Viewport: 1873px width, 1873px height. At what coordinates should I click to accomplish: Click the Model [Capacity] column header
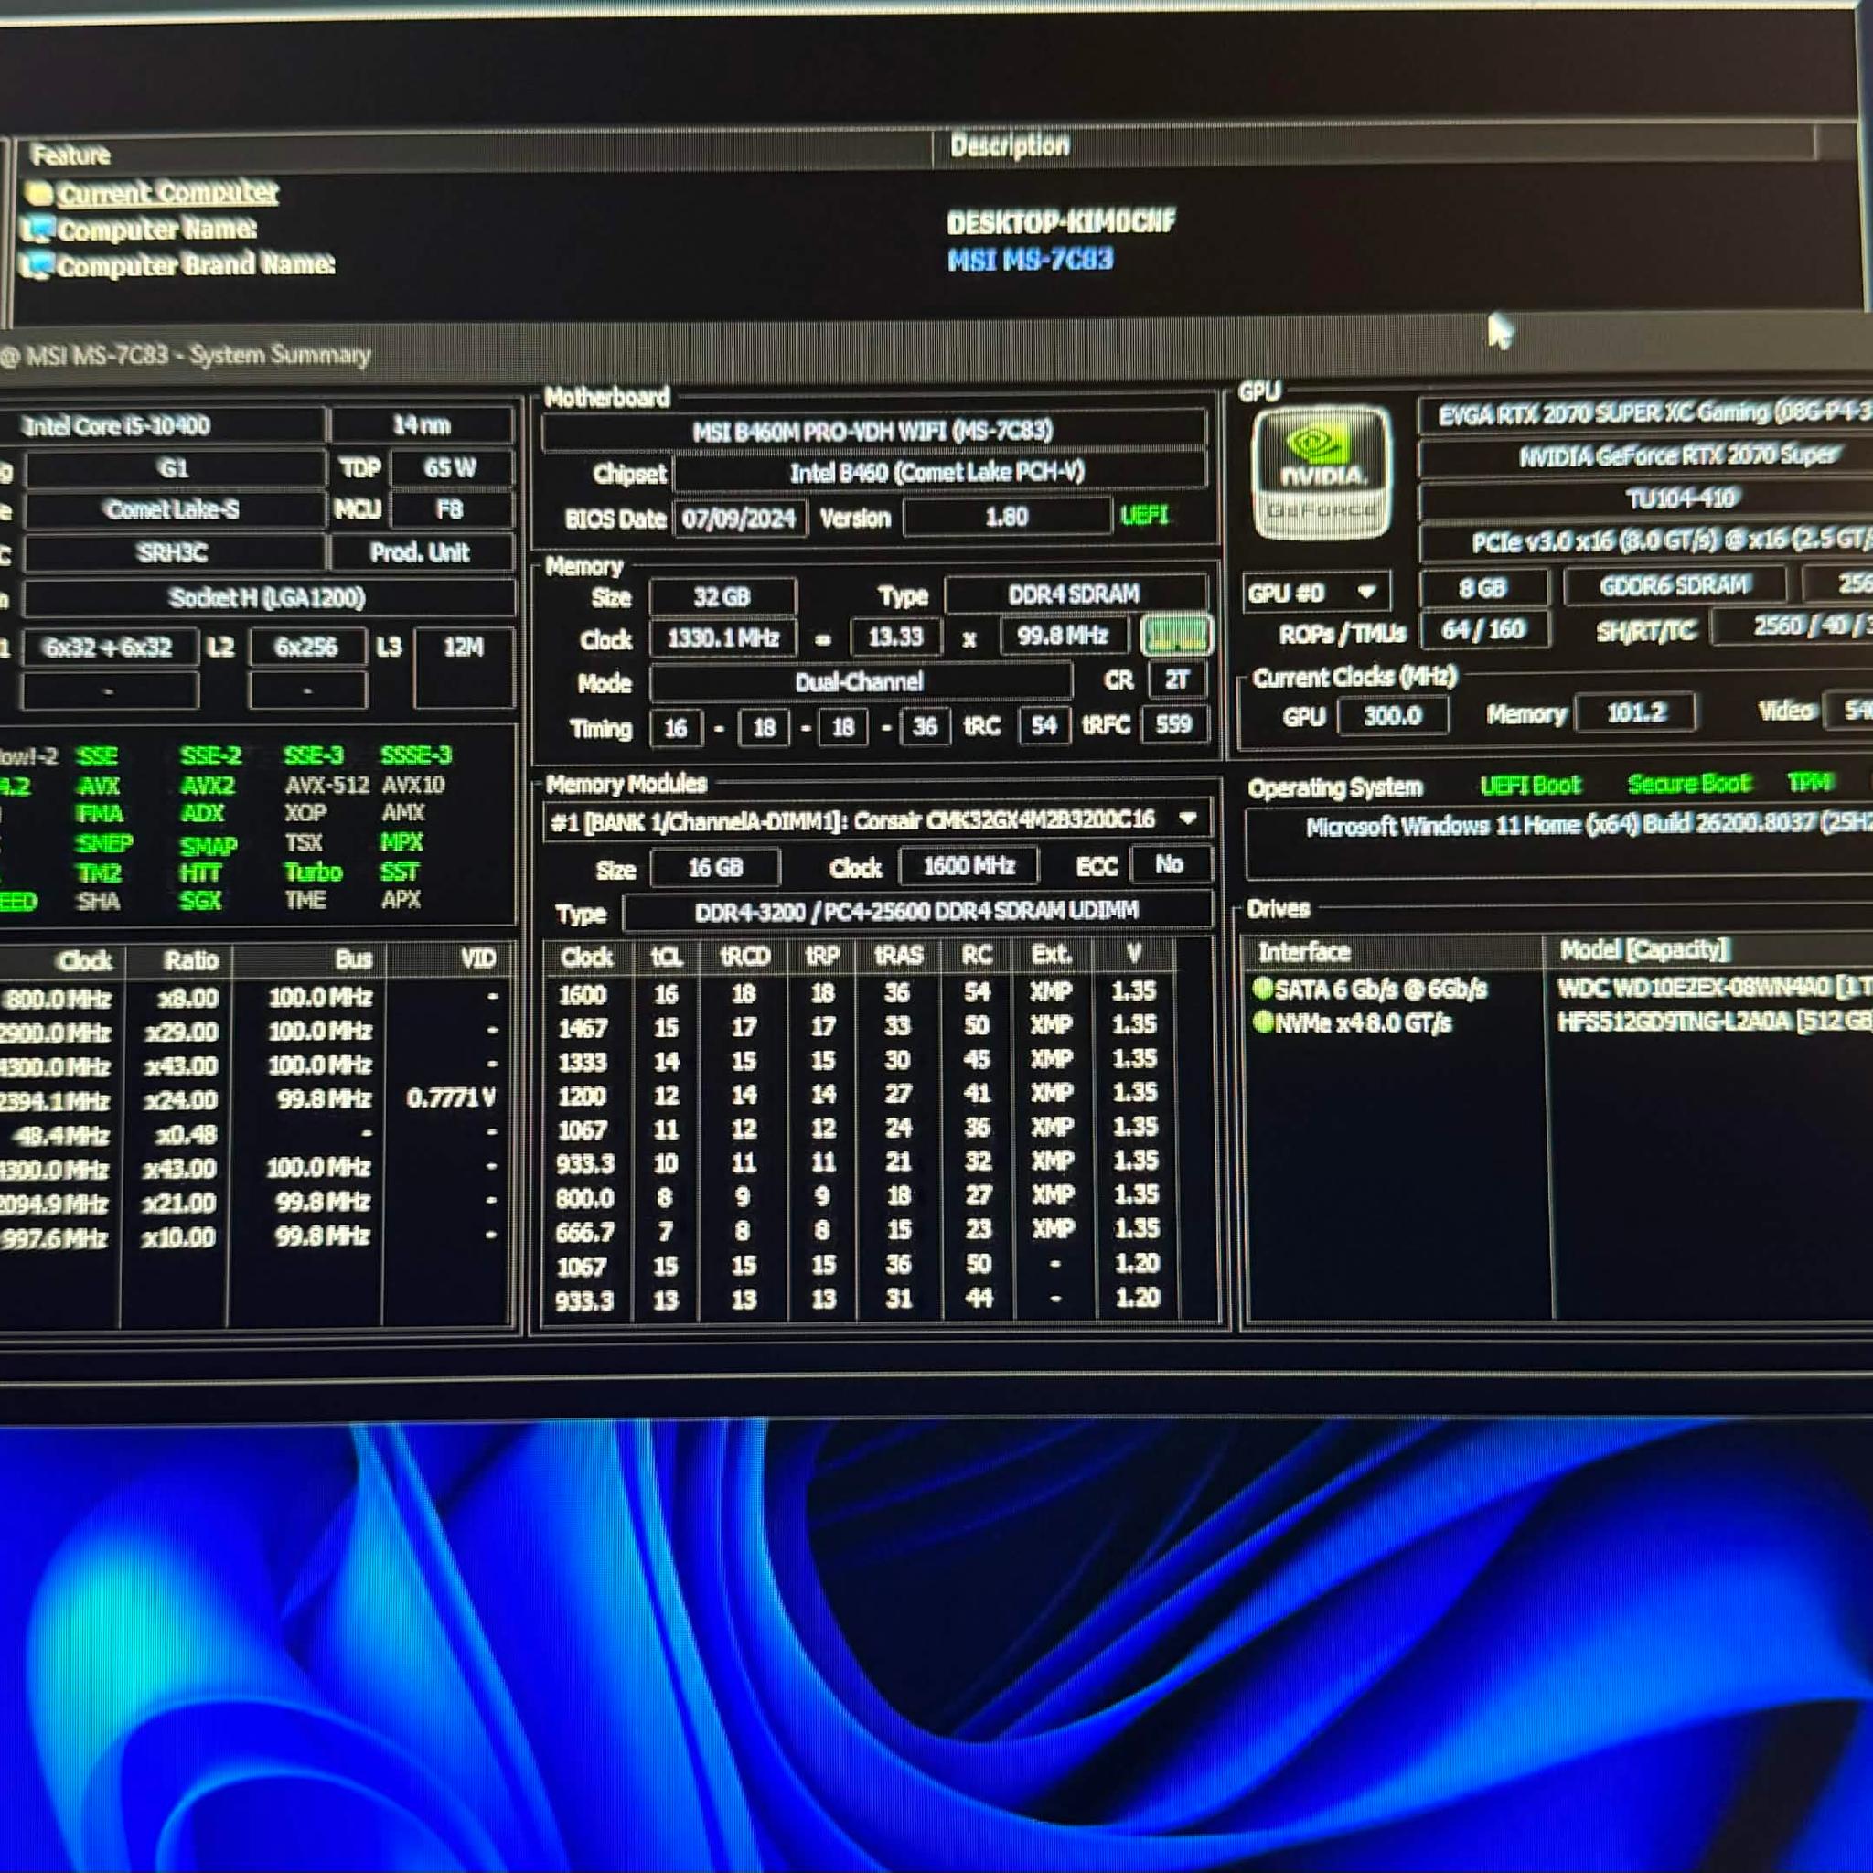pyautogui.click(x=1644, y=949)
